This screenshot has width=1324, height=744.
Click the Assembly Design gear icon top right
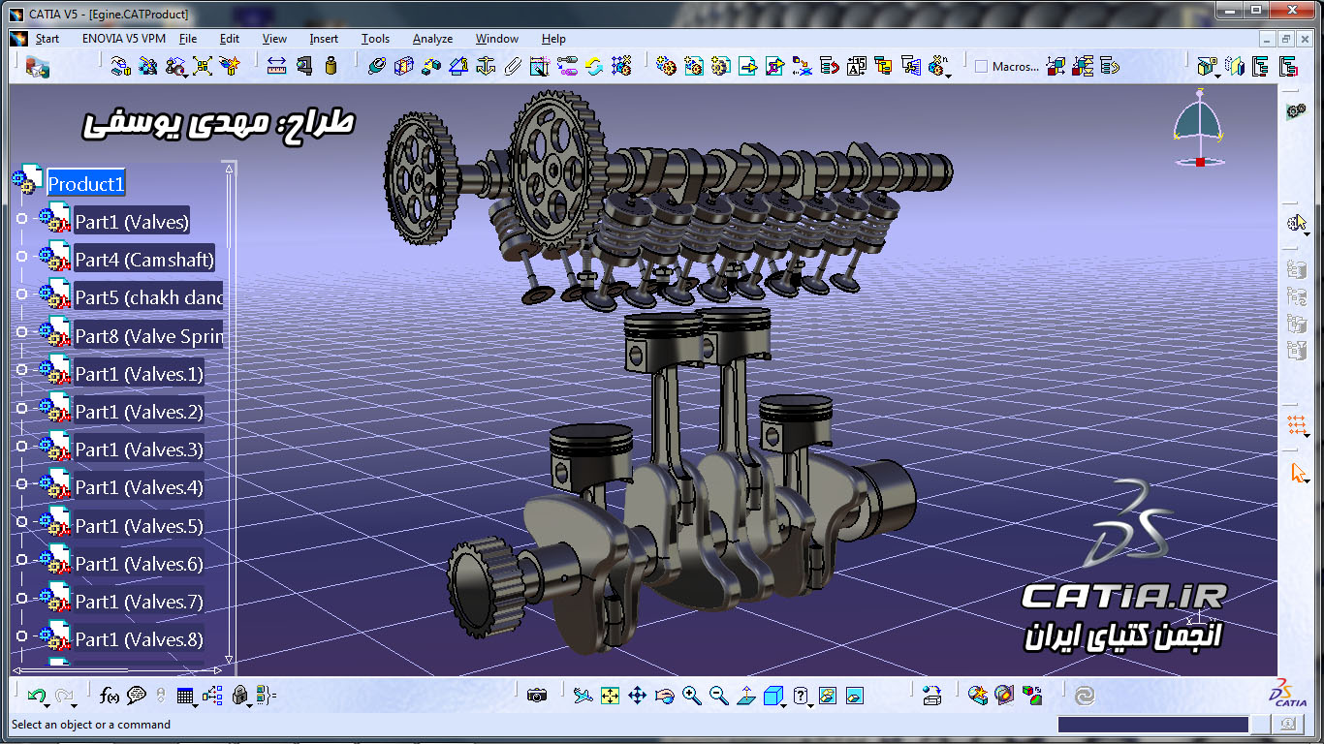1296,111
